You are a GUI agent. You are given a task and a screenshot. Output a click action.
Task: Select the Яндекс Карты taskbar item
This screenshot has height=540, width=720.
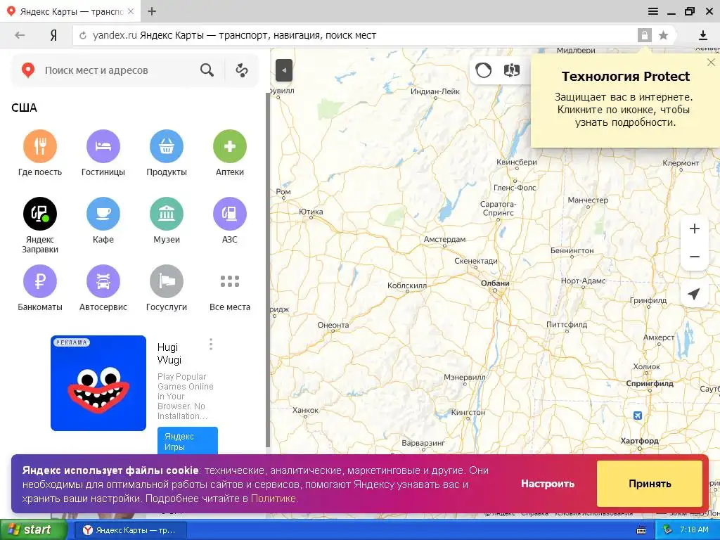coord(130,530)
